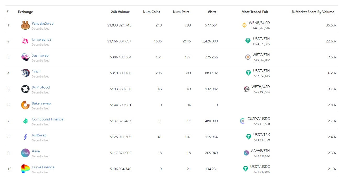Screen dimensions: 344x177
Task: Click the Sushiswap logo icon
Action: [x=25, y=57]
